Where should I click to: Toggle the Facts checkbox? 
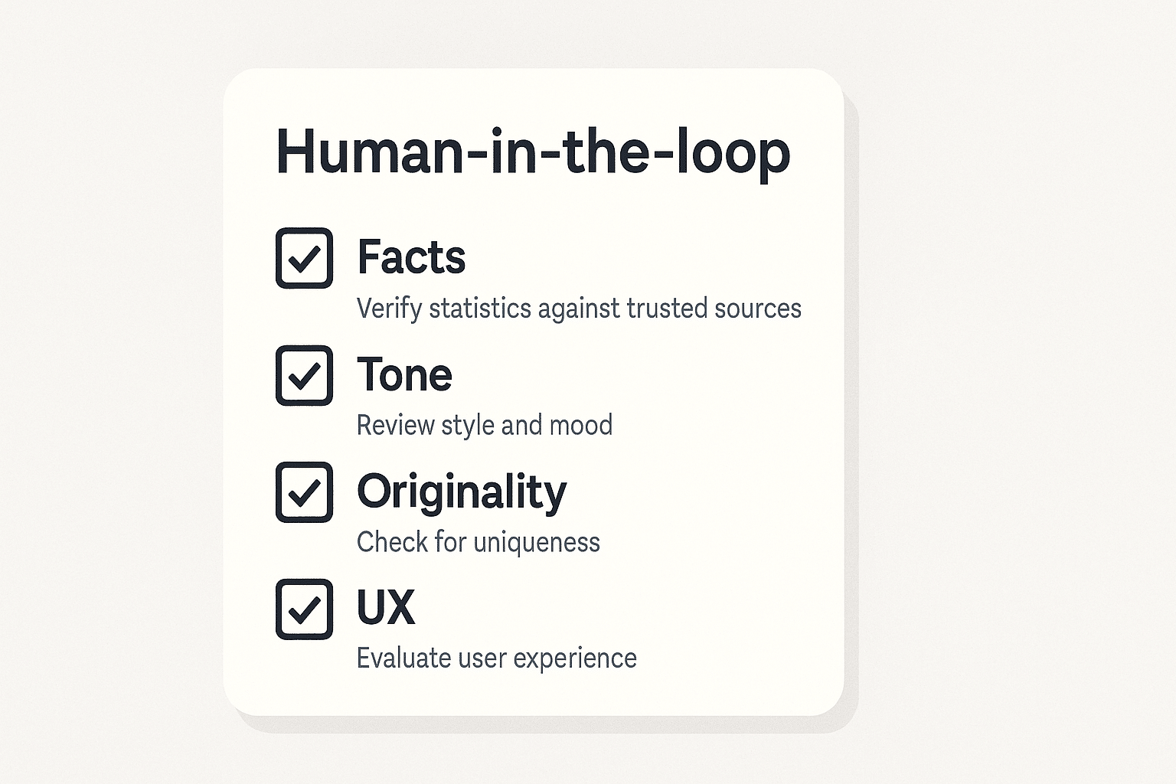point(304,258)
